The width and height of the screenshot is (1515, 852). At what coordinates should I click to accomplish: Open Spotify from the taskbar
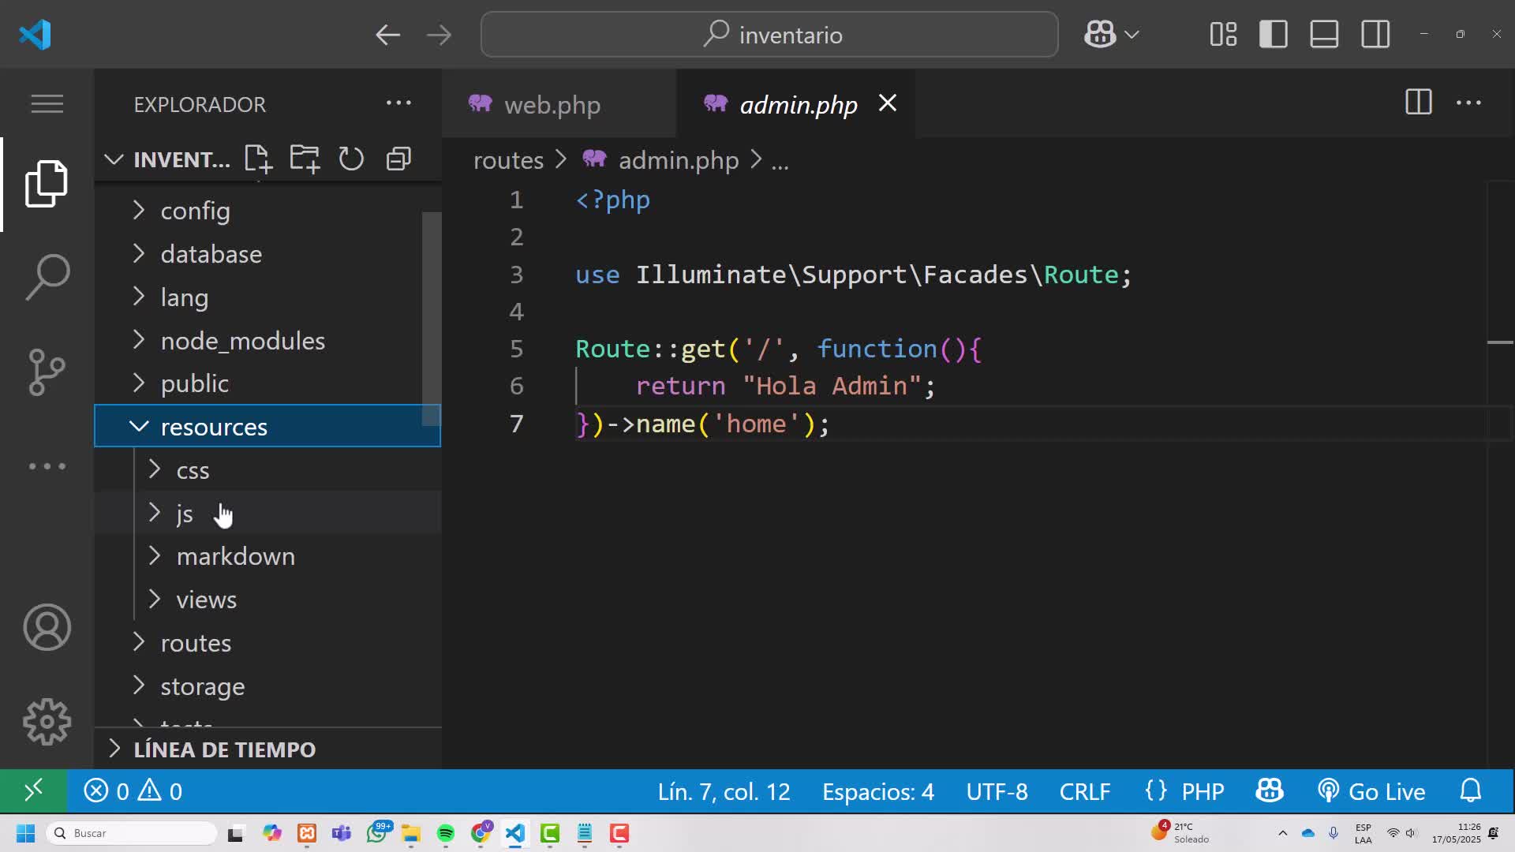point(446,833)
